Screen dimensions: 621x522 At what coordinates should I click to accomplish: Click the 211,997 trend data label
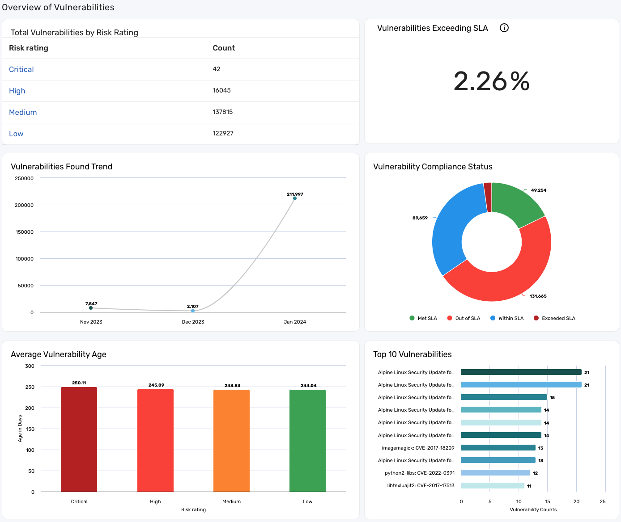coord(295,194)
